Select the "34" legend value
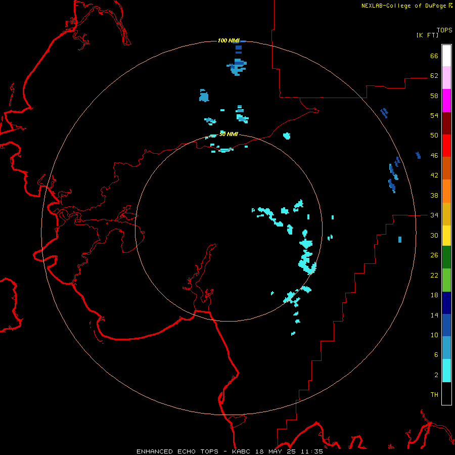The width and height of the screenshot is (455, 455). point(434,215)
